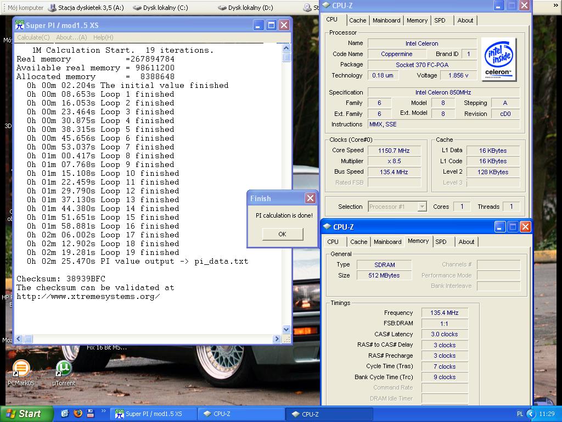Screen dimensions: 562x422
Task: Close the Finish dialog
Action: pyautogui.click(x=310, y=198)
